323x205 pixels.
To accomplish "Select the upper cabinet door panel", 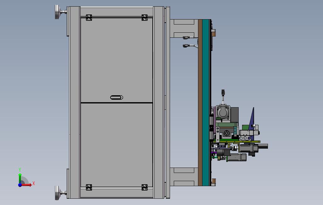I will coord(116,60).
